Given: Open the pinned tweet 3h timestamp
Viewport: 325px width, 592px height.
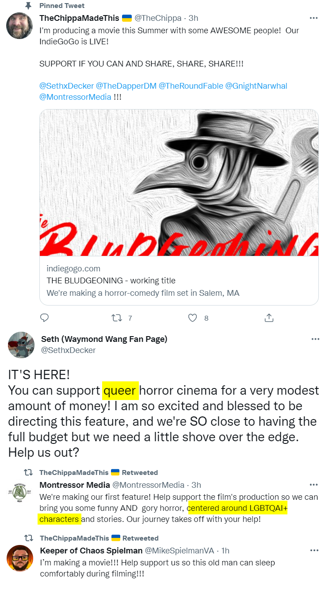Looking at the screenshot, I should (x=193, y=18).
